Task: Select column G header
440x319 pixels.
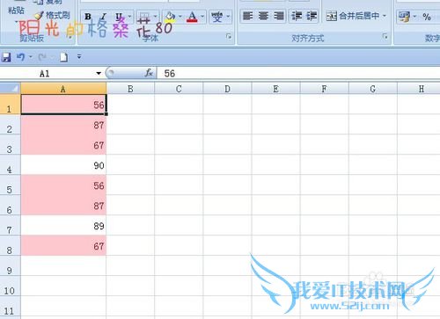Action: (373, 89)
